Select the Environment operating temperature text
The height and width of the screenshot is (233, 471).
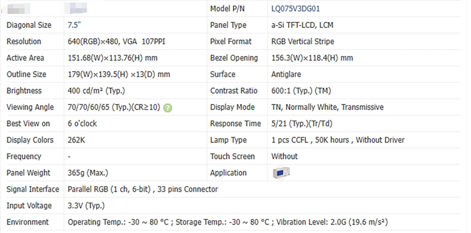click(118, 222)
